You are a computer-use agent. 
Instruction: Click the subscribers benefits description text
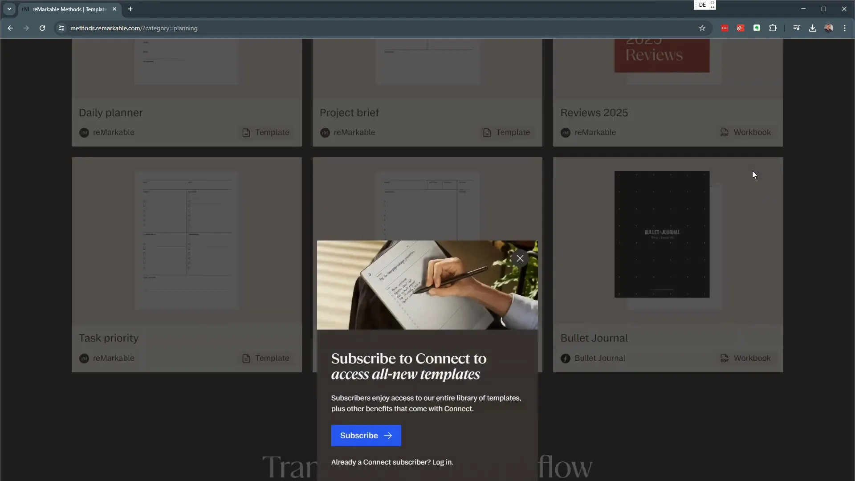point(426,404)
